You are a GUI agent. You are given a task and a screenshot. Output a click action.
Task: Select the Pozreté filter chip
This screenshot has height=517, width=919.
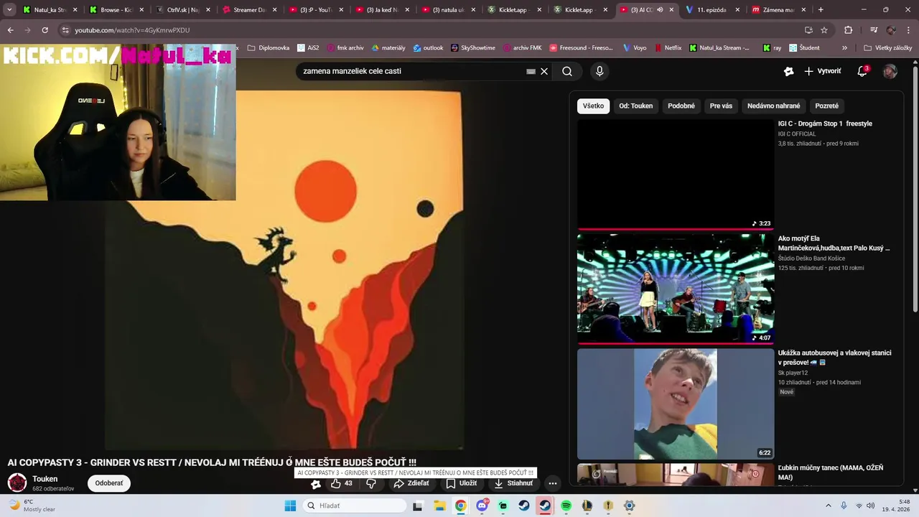[826, 106]
